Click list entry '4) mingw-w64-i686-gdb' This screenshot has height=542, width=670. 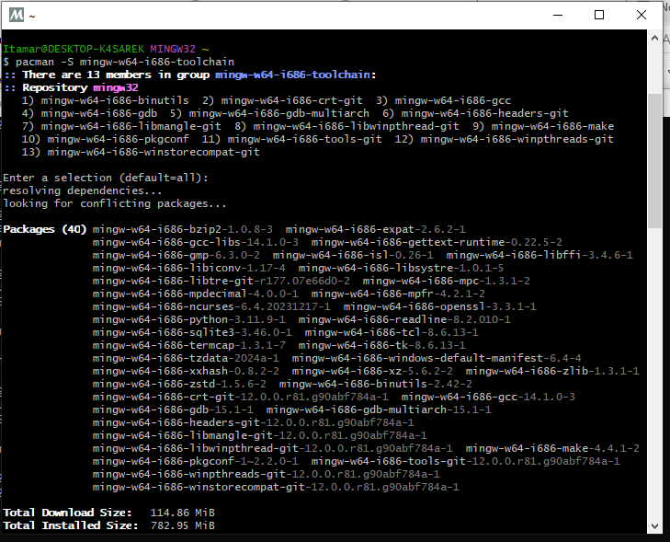point(89,113)
